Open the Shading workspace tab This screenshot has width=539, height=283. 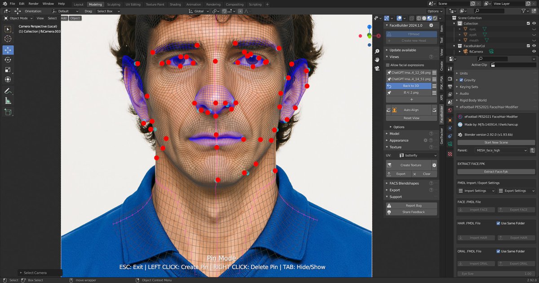[175, 4]
